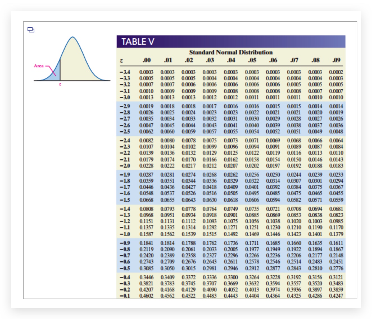Click the TABLE V title banner
The width and height of the screenshot is (372, 319).
click(x=231, y=41)
